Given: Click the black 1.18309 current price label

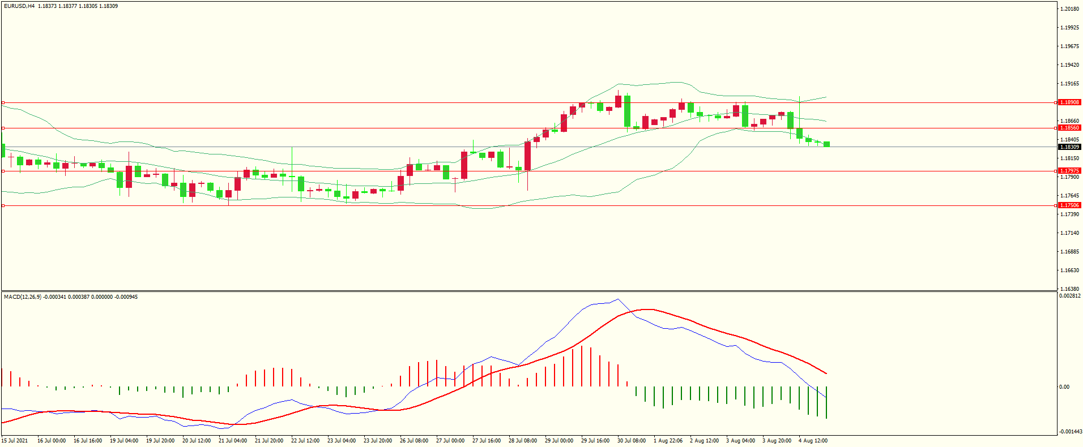Looking at the screenshot, I should click(x=1069, y=147).
